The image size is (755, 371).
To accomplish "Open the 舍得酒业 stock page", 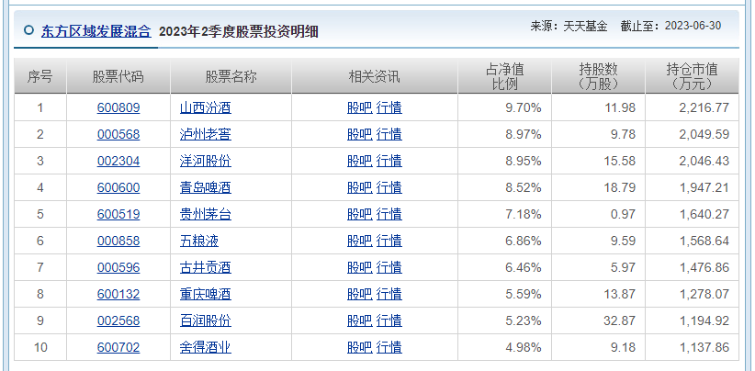I will tap(206, 347).
